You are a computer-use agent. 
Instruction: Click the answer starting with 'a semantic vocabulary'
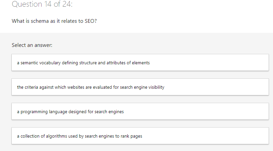[83, 63]
